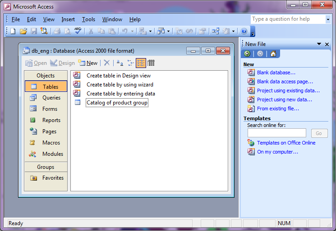Expand the New Object dropdown arrow

pyautogui.click(x=233, y=32)
